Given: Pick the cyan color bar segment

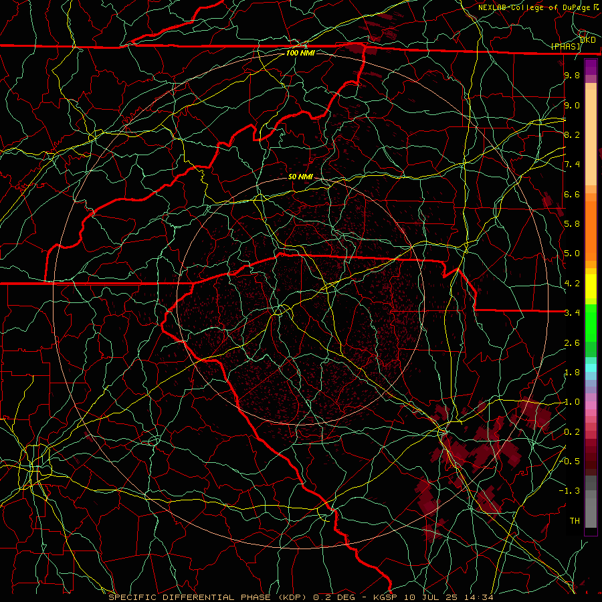Looking at the screenshot, I should click(591, 368).
